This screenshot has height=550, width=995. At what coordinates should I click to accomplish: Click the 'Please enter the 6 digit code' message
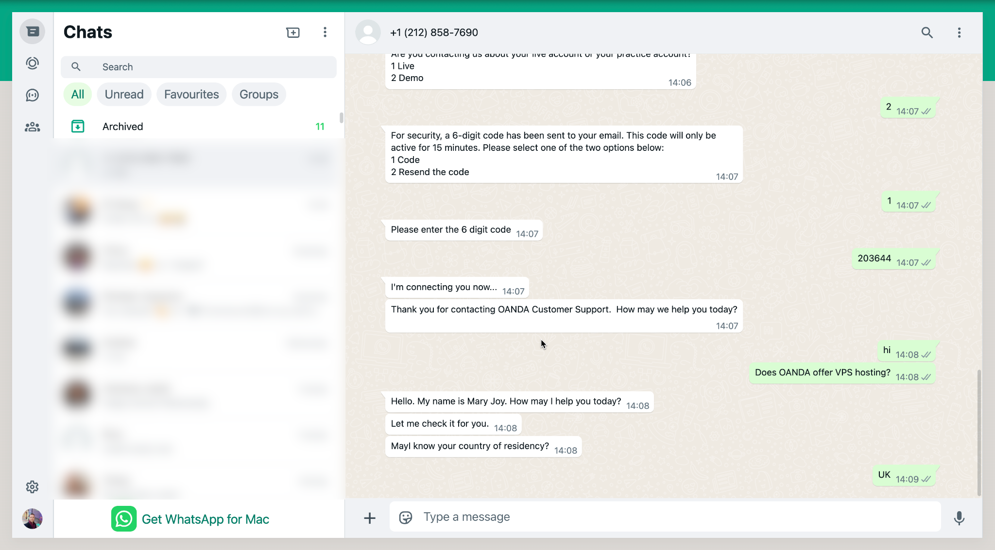(x=464, y=230)
